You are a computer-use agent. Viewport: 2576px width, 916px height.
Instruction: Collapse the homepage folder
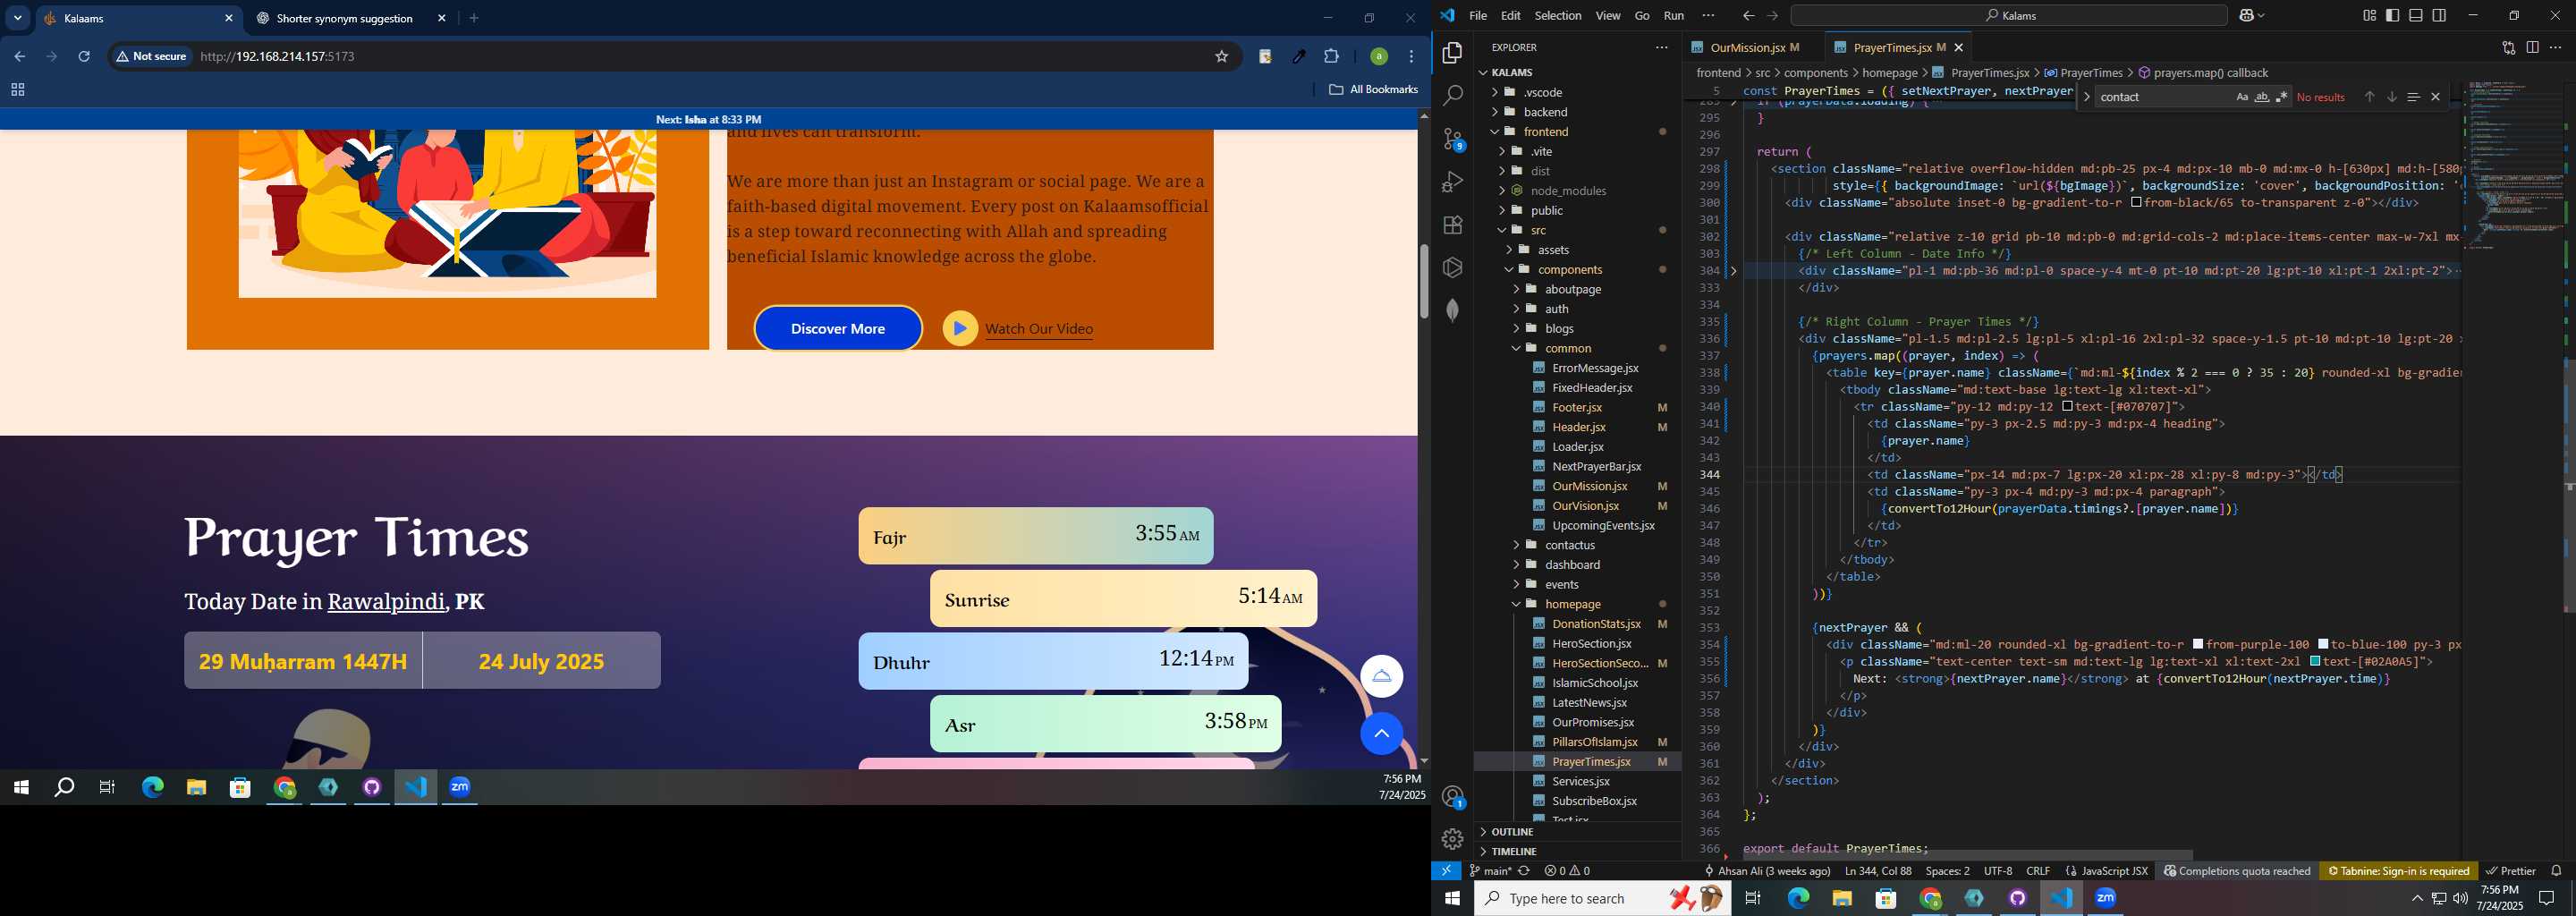[x=1573, y=604]
